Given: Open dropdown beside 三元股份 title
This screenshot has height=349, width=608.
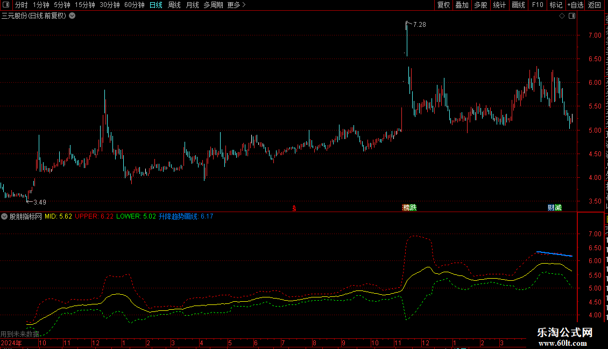Looking at the screenshot, I should tap(72, 16).
